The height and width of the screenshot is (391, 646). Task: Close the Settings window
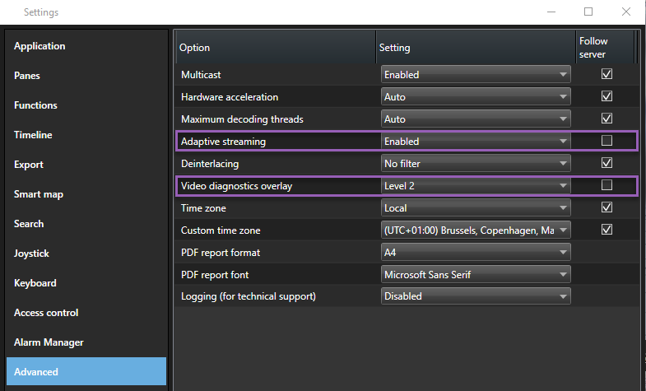point(626,12)
